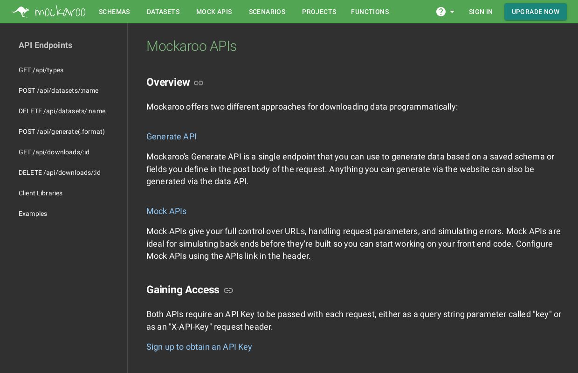Select DELETE /api/downloads/:id endpoint
This screenshot has height=373, width=578.
[x=60, y=173]
